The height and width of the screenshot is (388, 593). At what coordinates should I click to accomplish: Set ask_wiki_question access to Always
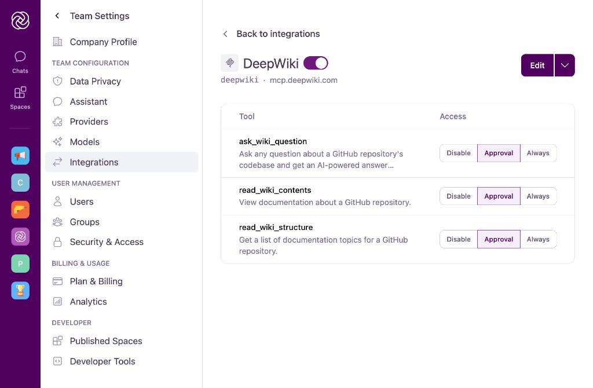pyautogui.click(x=538, y=153)
